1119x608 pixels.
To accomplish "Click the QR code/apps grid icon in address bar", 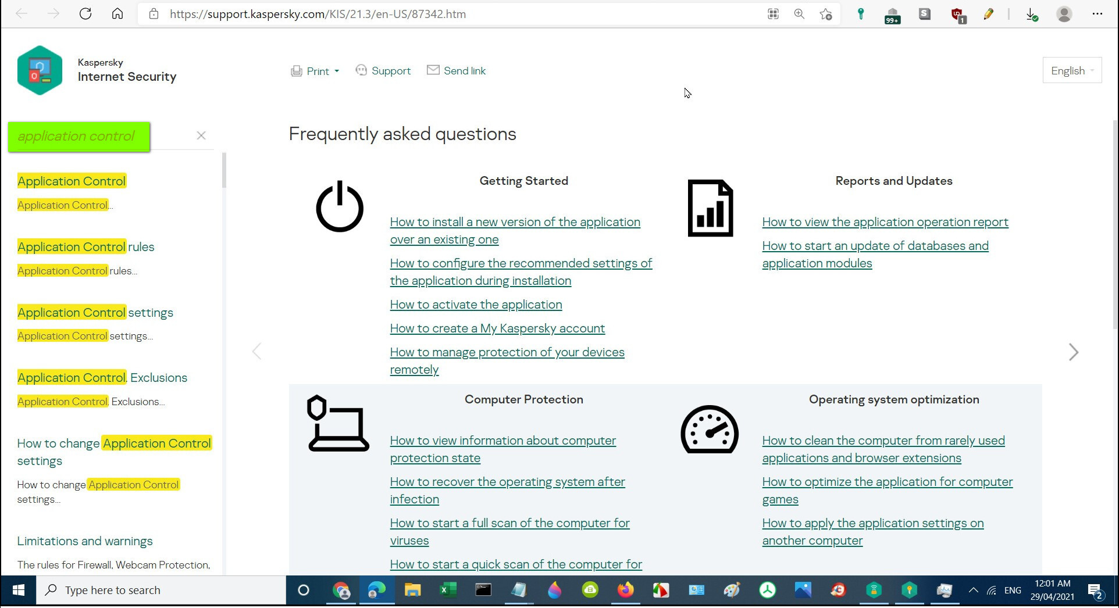I will (773, 14).
